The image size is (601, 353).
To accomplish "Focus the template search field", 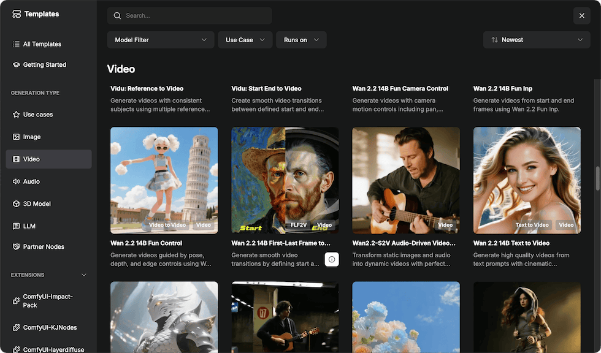I will point(189,16).
